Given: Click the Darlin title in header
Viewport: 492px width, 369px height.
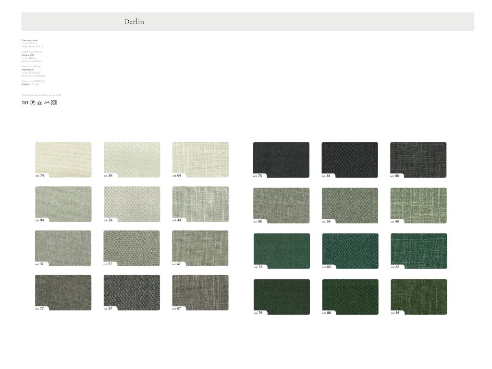Looking at the screenshot, I should click(x=134, y=22).
